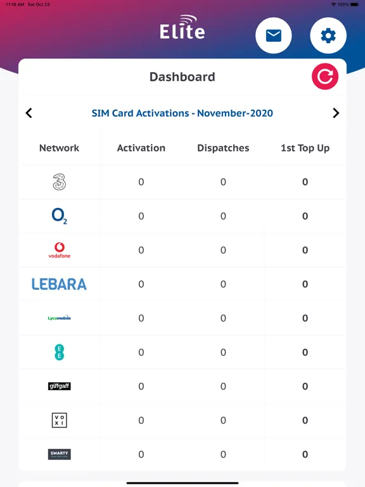The image size is (365, 487).
Task: Click the Dispatches column header
Action: 223,148
